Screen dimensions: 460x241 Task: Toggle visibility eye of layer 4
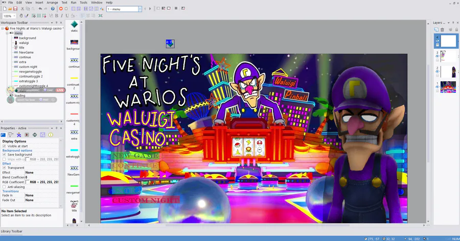438,41
